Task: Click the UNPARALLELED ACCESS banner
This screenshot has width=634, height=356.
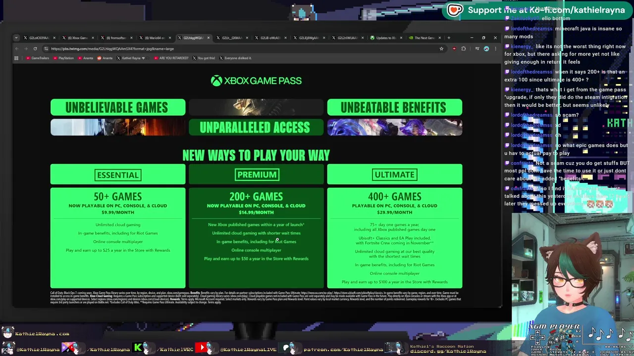Action: tap(255, 128)
